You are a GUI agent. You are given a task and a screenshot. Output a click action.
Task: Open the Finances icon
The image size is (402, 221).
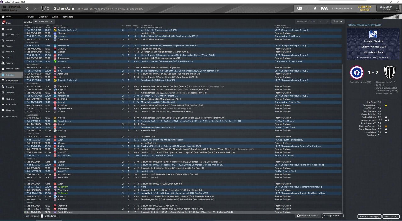coord(3,110)
